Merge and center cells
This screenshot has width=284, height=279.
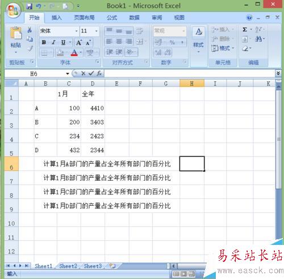pyautogui.click(x=140, y=41)
